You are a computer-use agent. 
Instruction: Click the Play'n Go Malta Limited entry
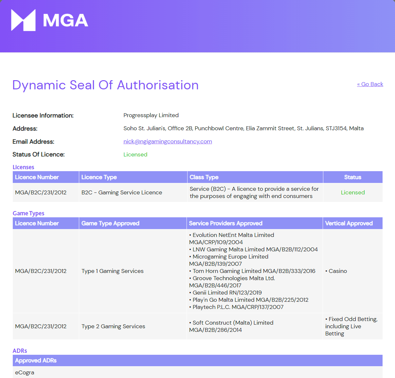[249, 300]
